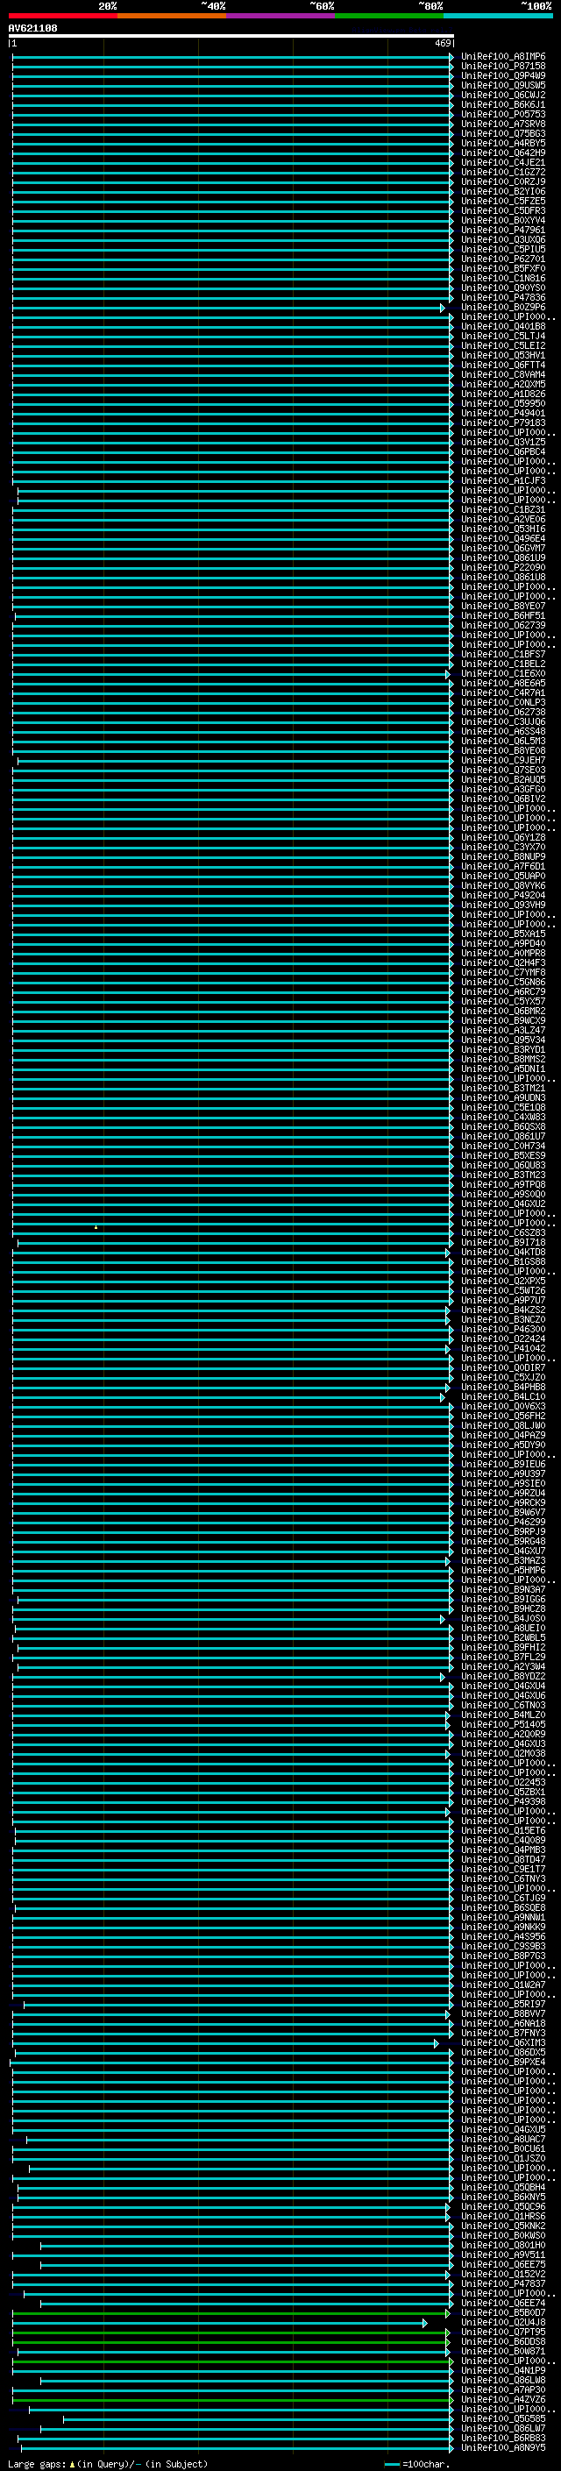Open hit UniRef100_Q9USW5
561x2471 pixels.
pyautogui.click(x=503, y=85)
